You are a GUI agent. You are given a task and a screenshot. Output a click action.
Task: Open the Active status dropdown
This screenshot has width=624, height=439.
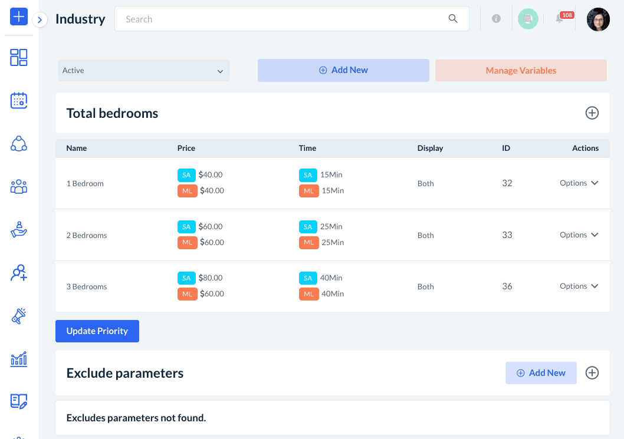pos(144,71)
